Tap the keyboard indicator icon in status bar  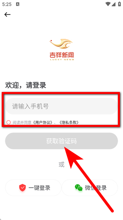(18, 4)
